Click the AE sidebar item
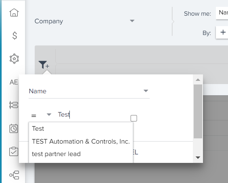228x183 pixels. click(x=14, y=82)
